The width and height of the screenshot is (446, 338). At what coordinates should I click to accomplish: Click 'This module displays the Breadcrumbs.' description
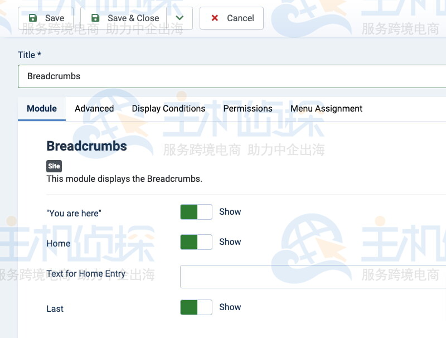[124, 179]
